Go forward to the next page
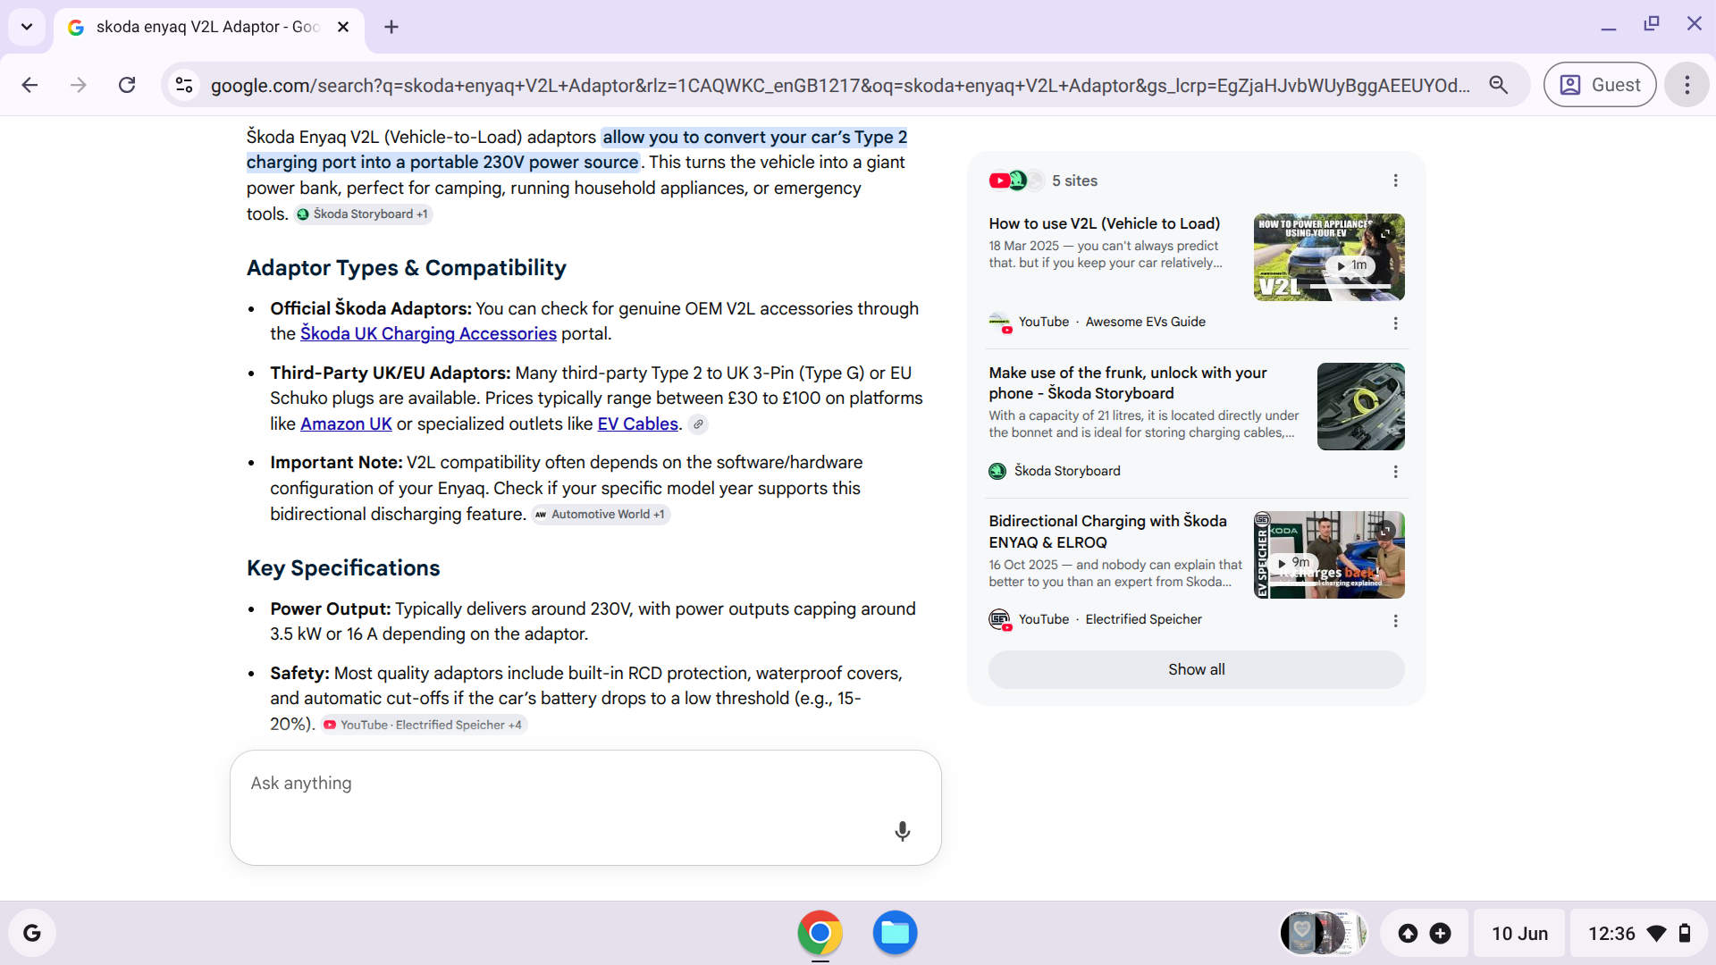1716x965 pixels. [79, 85]
